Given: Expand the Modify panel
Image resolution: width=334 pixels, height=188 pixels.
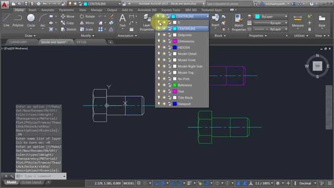Looking at the screenshot, I should tap(87, 36).
